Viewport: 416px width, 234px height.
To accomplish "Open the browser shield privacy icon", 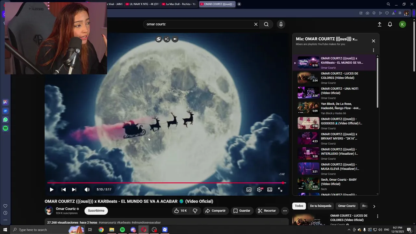I will 374,13.
